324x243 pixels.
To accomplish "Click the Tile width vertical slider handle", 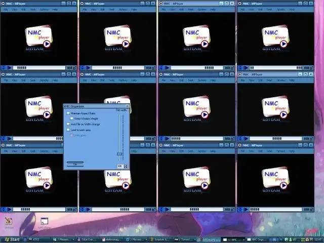I will coord(119,154).
